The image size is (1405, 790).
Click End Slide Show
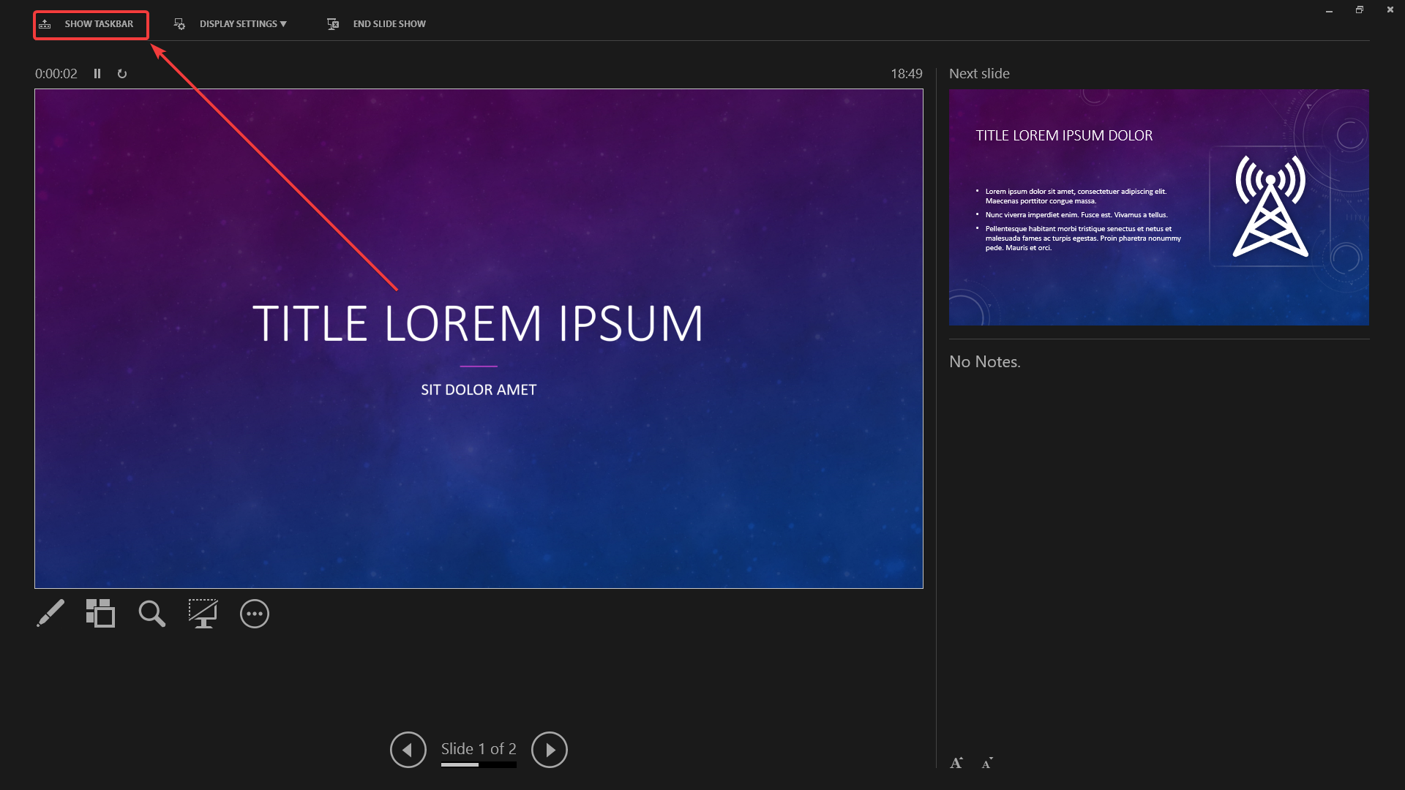tap(376, 24)
